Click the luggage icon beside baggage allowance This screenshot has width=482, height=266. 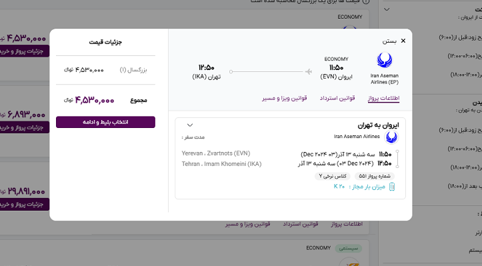click(x=392, y=187)
